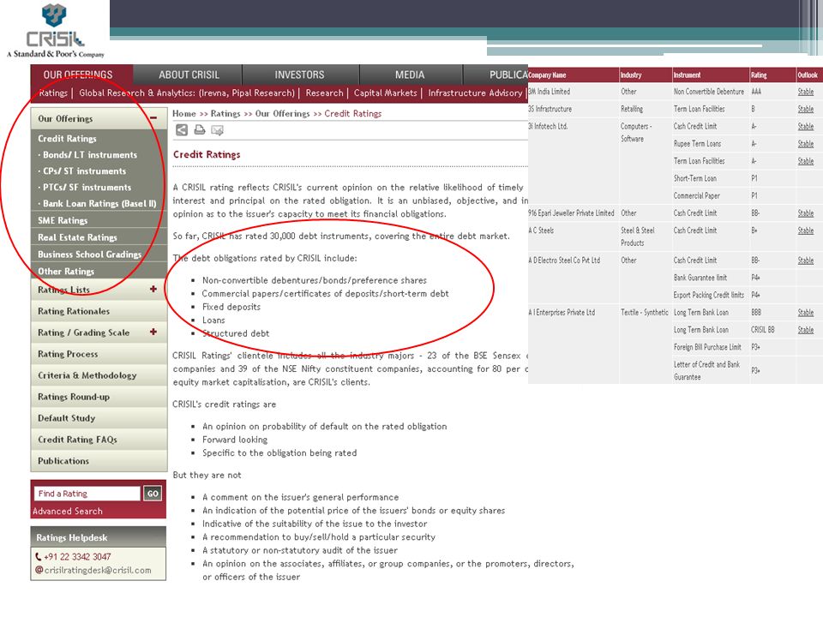Open Credit Rating FAQs sidebar item
The image size is (823, 617).
(99, 440)
